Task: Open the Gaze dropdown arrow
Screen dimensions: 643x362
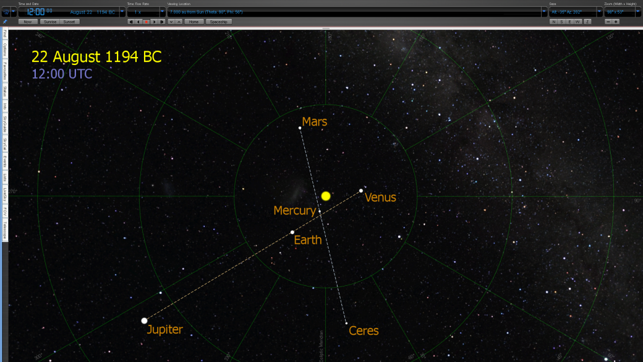Action: (x=600, y=12)
